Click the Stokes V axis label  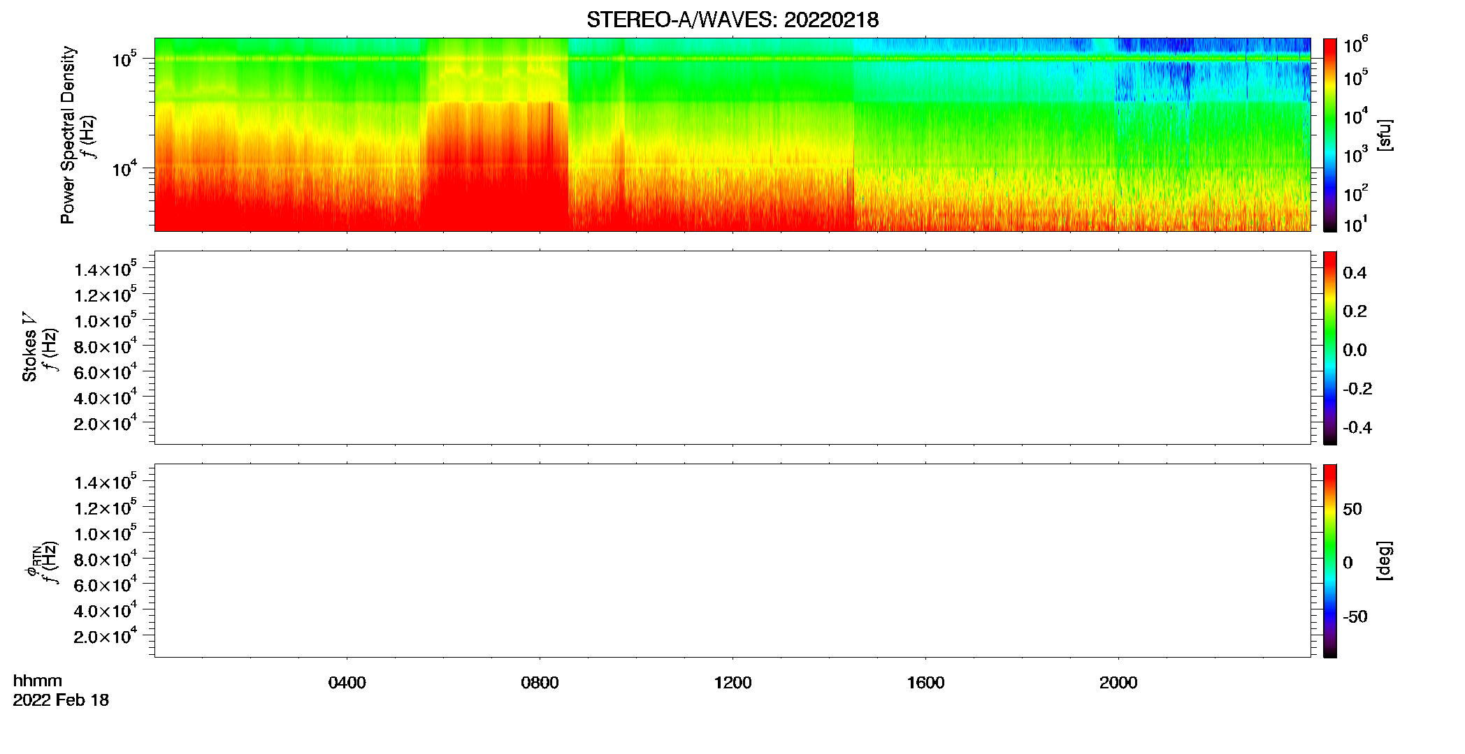click(30, 347)
